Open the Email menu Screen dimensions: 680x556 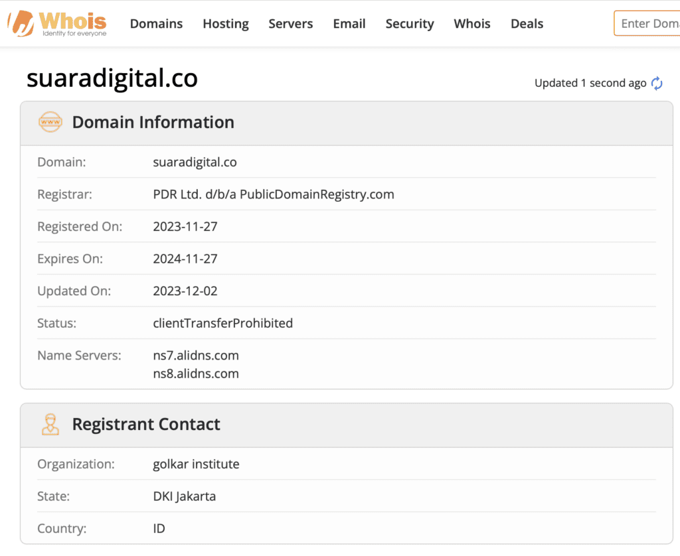[x=349, y=24]
